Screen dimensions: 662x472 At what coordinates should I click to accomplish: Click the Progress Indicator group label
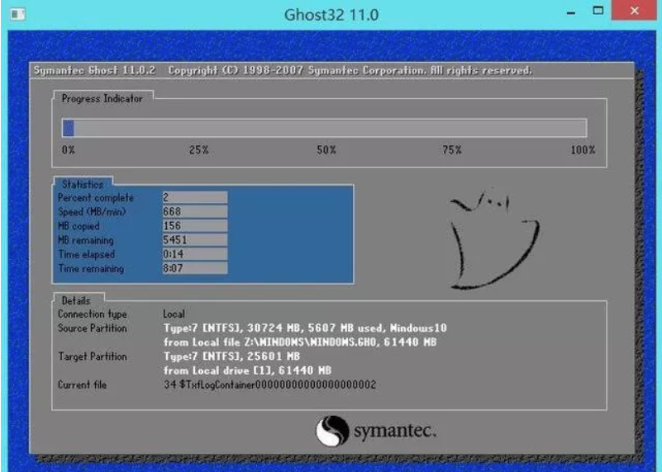(102, 99)
